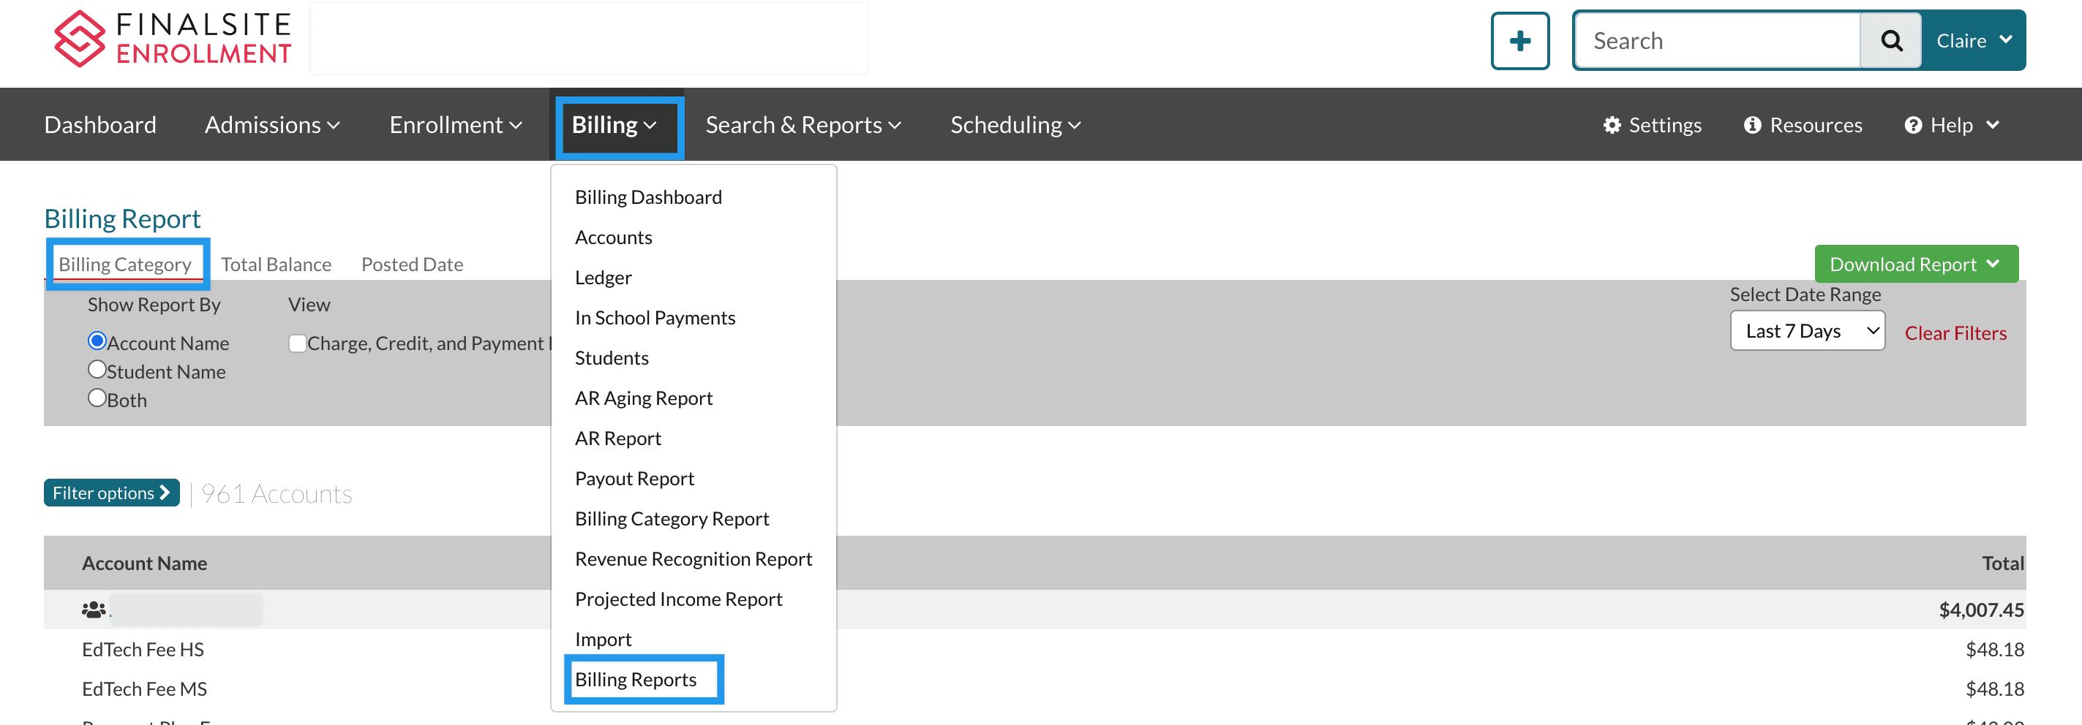Switch to the Total Balance tab

click(x=276, y=264)
